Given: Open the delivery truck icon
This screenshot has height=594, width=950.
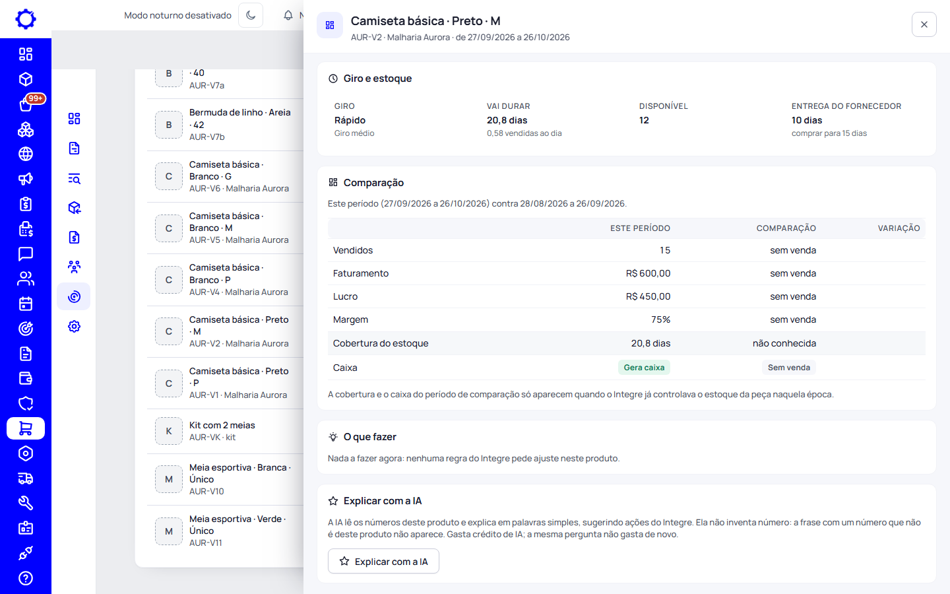Looking at the screenshot, I should (x=26, y=478).
